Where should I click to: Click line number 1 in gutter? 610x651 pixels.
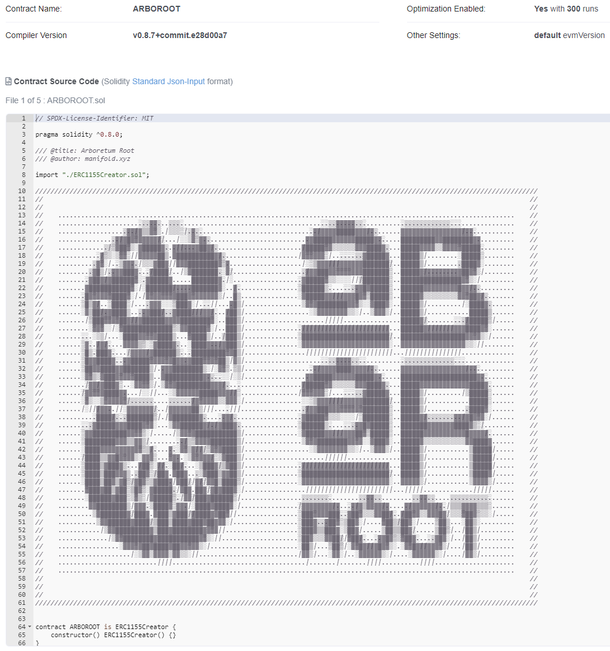[24, 118]
